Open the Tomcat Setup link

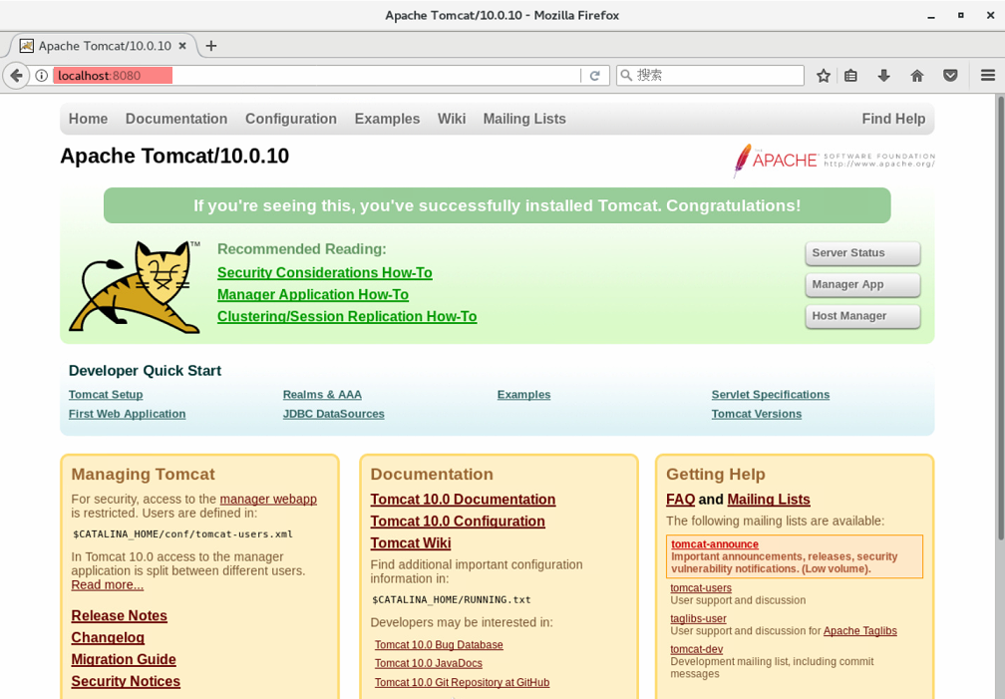(106, 395)
